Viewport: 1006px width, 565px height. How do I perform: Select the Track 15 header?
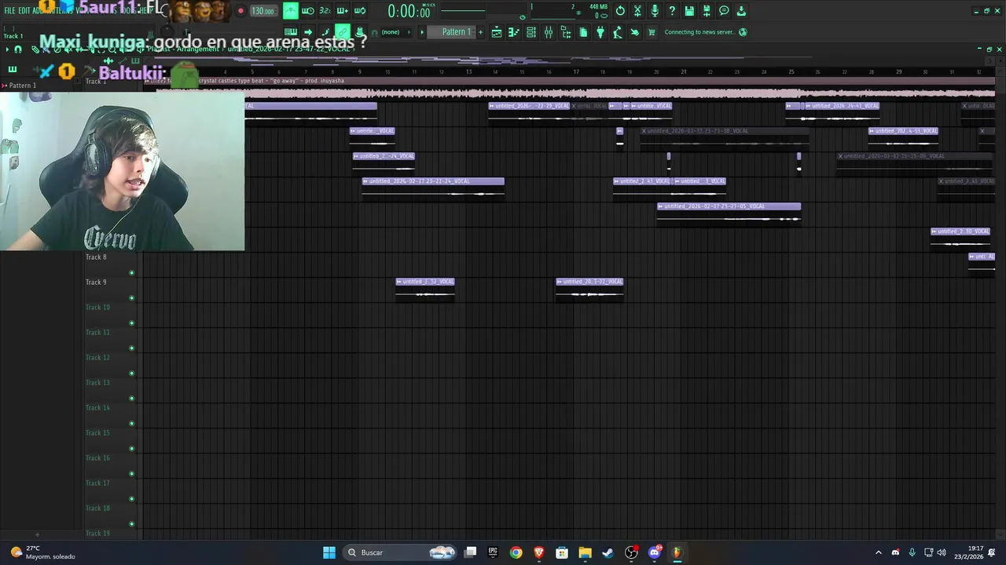tap(110, 439)
